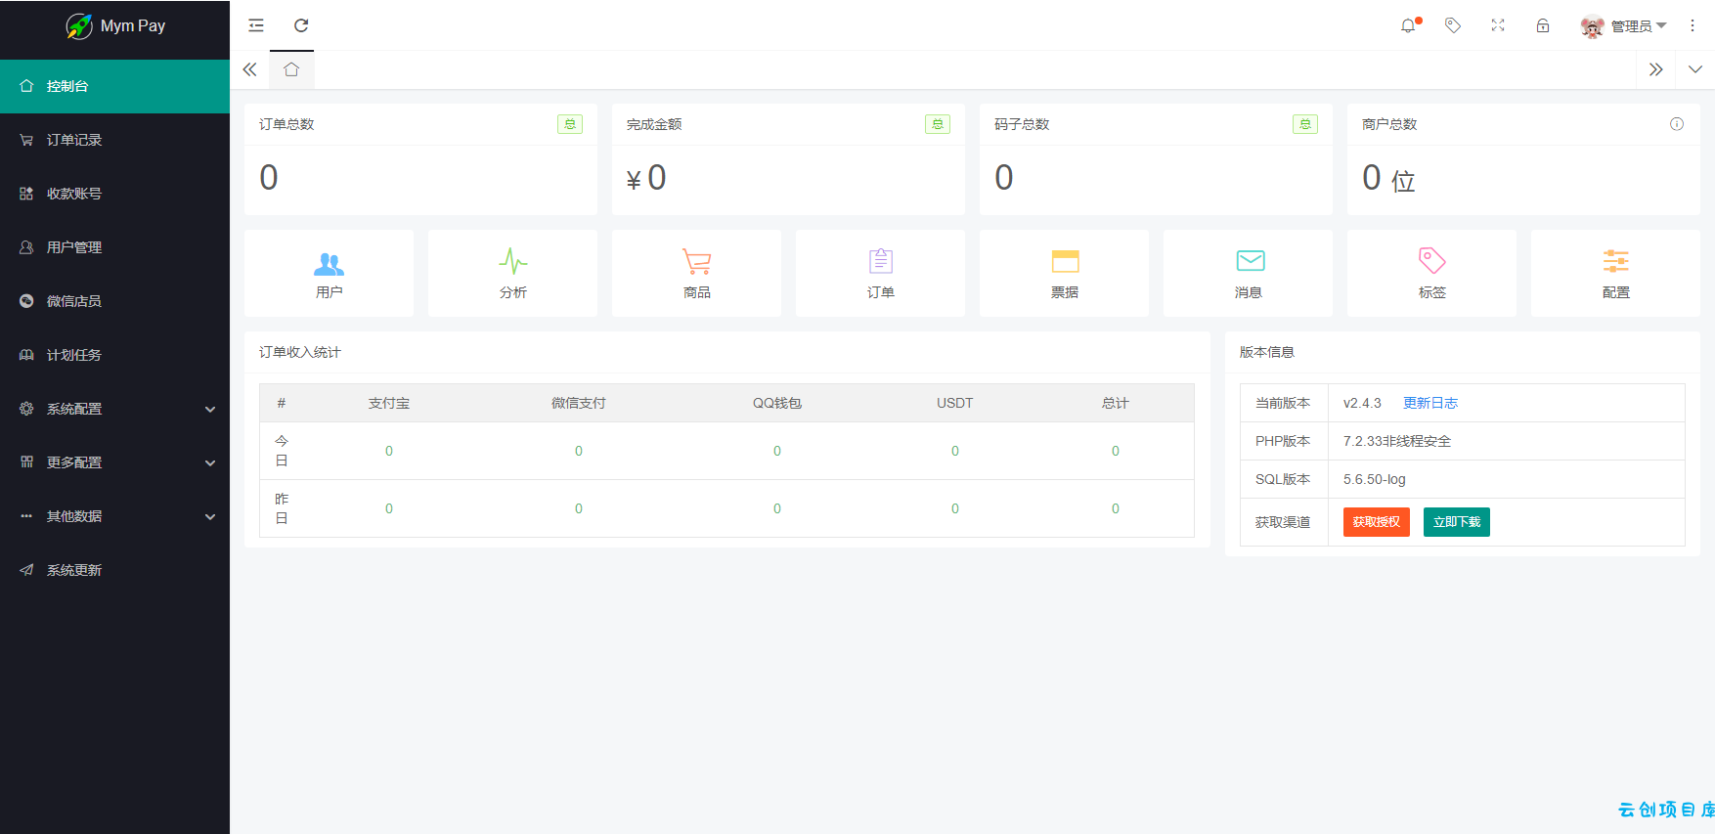Click the 用户 shortcut icon

tap(329, 263)
